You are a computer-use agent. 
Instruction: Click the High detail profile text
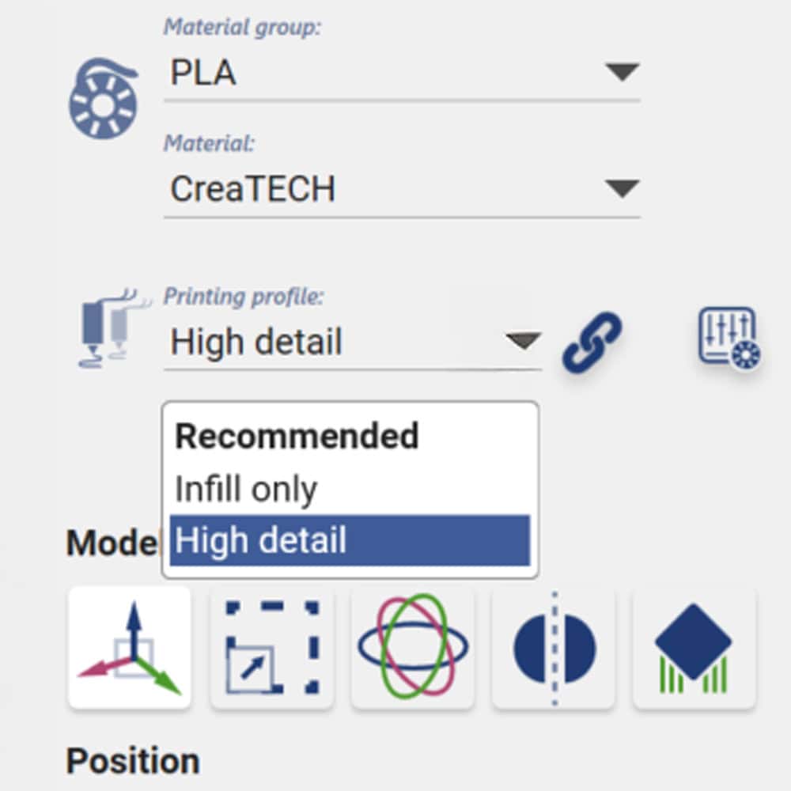tap(255, 342)
